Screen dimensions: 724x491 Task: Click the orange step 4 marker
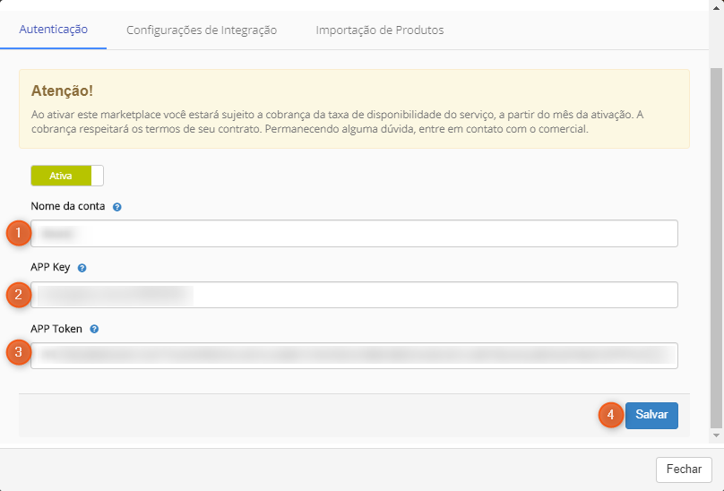click(x=610, y=415)
